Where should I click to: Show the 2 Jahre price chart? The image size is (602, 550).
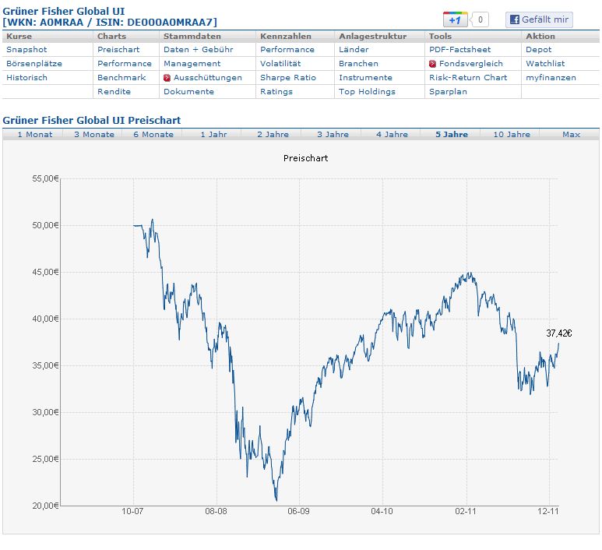click(x=273, y=135)
